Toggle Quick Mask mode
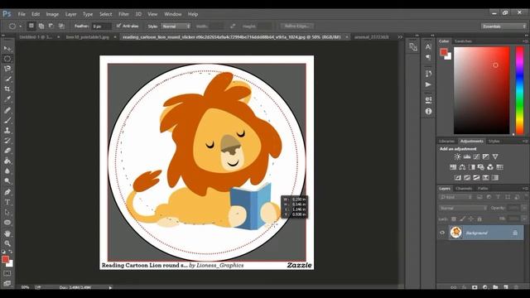530x298 pixels. (7, 273)
